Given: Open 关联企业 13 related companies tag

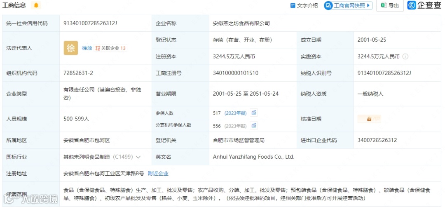Looking at the screenshot, I should tap(111, 48).
